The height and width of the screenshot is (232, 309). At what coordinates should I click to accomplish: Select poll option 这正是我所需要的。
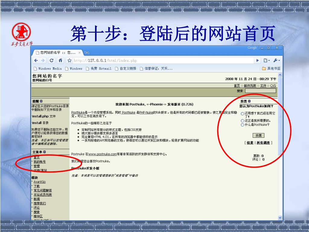coord(242,121)
